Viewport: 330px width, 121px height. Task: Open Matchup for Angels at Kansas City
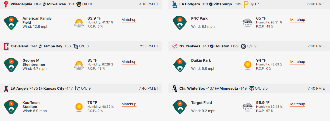click(x=129, y=104)
